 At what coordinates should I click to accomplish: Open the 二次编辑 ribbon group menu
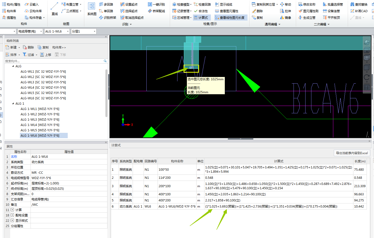tap(322, 24)
